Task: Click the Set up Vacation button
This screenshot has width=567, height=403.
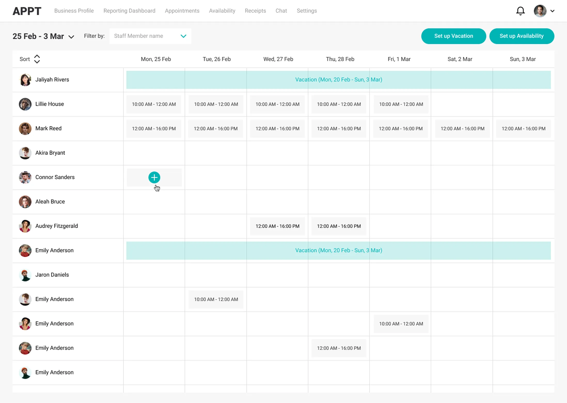Action: coord(453,36)
